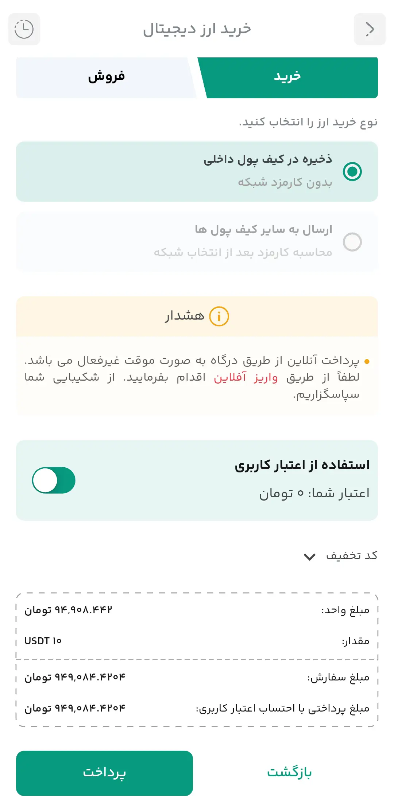Tap the 10 USDT quantity value
394x796 pixels.
point(43,641)
